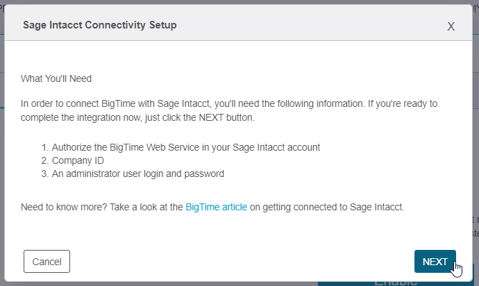Click the partially hidden Enable button
479x286 pixels.
tap(396, 283)
